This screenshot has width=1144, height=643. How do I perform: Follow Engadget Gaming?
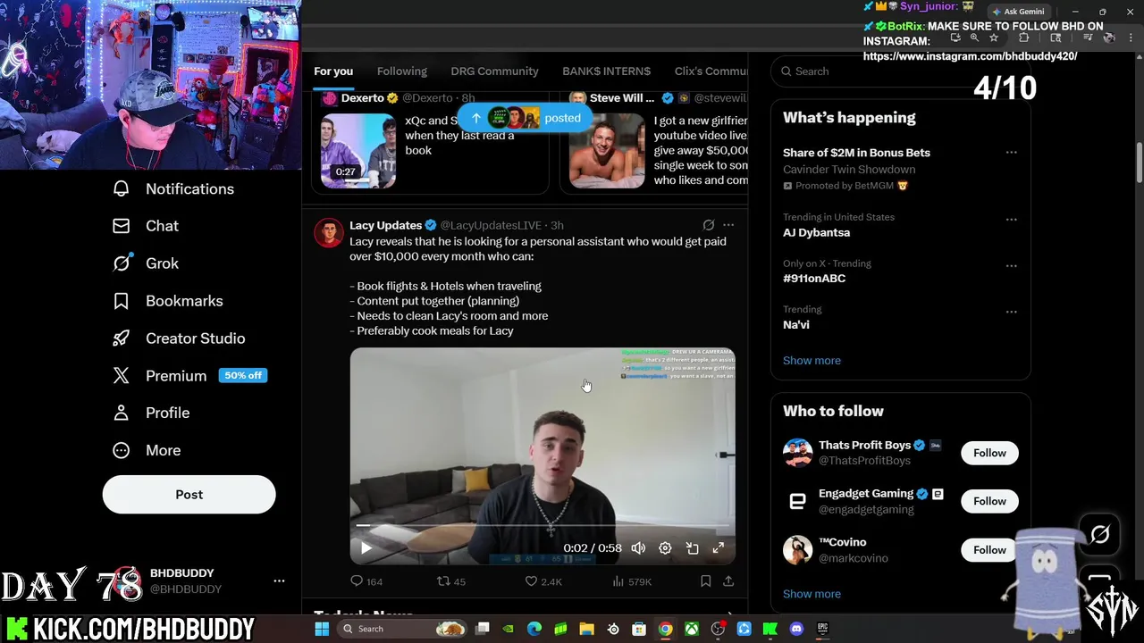[x=989, y=501]
